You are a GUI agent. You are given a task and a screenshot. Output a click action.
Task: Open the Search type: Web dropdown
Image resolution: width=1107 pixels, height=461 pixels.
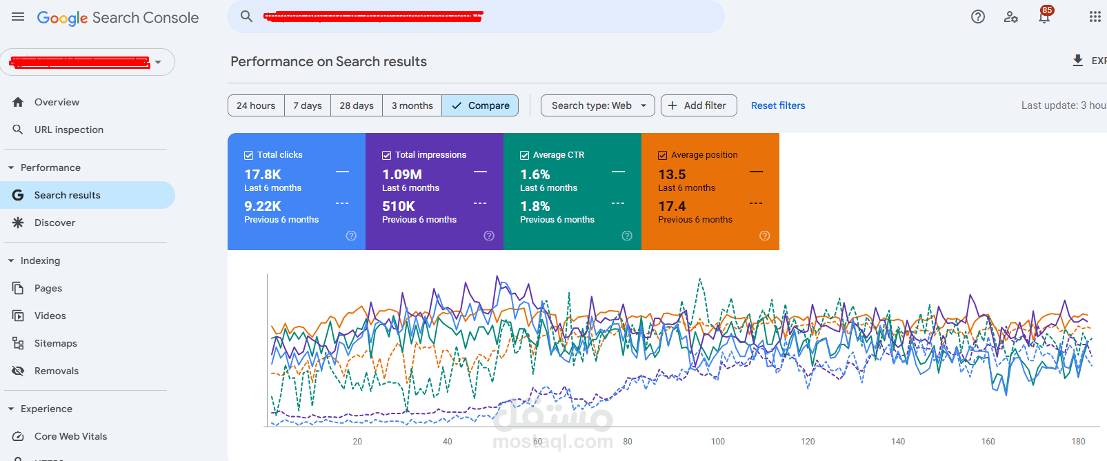(598, 105)
